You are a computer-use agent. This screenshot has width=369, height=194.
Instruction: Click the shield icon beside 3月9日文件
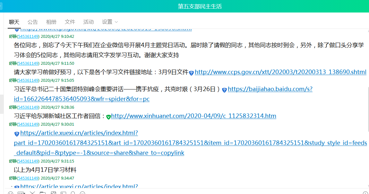pyautogui.click(x=191, y=73)
